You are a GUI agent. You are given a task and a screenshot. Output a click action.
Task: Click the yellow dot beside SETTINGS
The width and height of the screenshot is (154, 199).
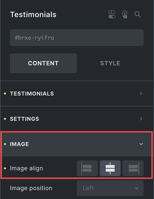[5, 119]
